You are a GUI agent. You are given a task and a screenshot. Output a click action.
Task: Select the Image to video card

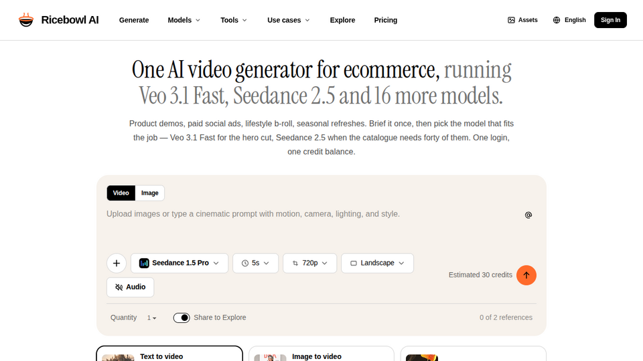tap(321, 354)
